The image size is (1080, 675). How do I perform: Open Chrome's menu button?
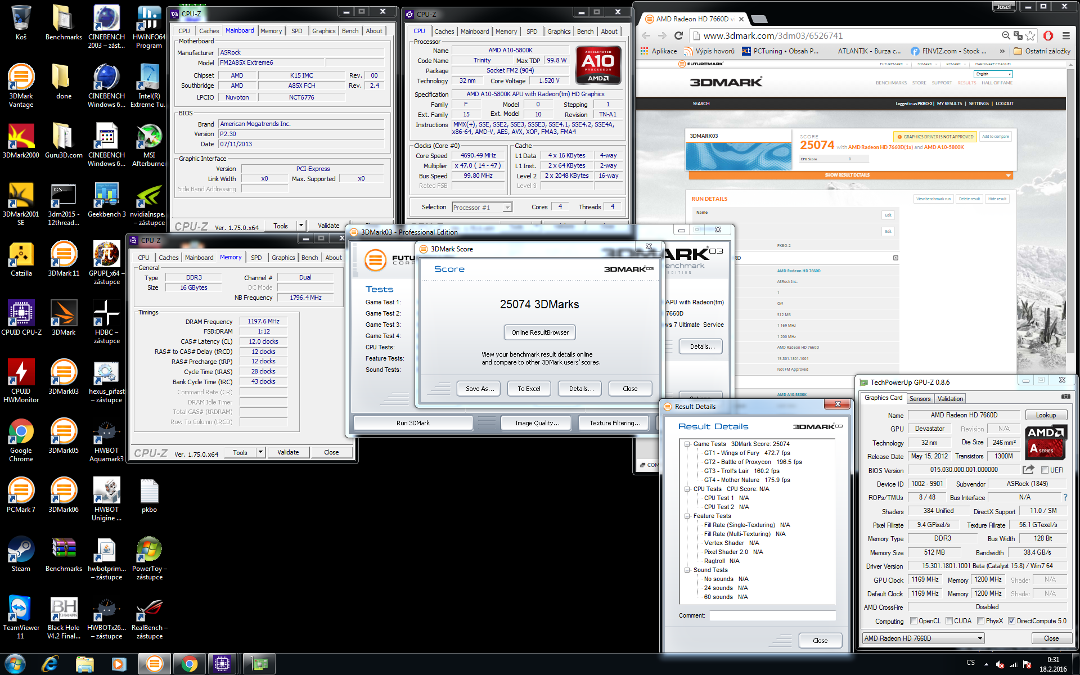(1066, 35)
